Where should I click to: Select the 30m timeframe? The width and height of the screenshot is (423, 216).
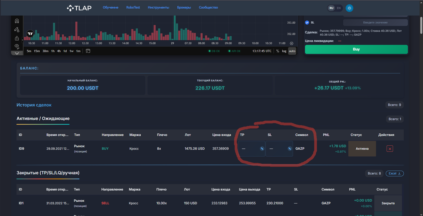coord(45,51)
